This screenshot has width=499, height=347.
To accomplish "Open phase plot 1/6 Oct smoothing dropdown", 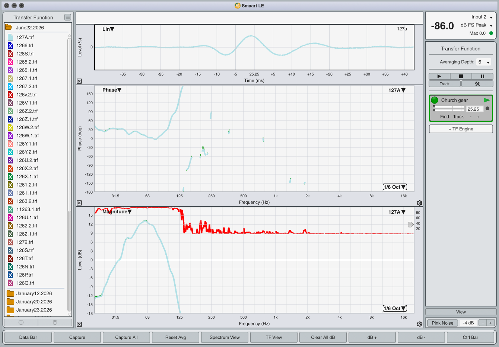I will (x=395, y=187).
